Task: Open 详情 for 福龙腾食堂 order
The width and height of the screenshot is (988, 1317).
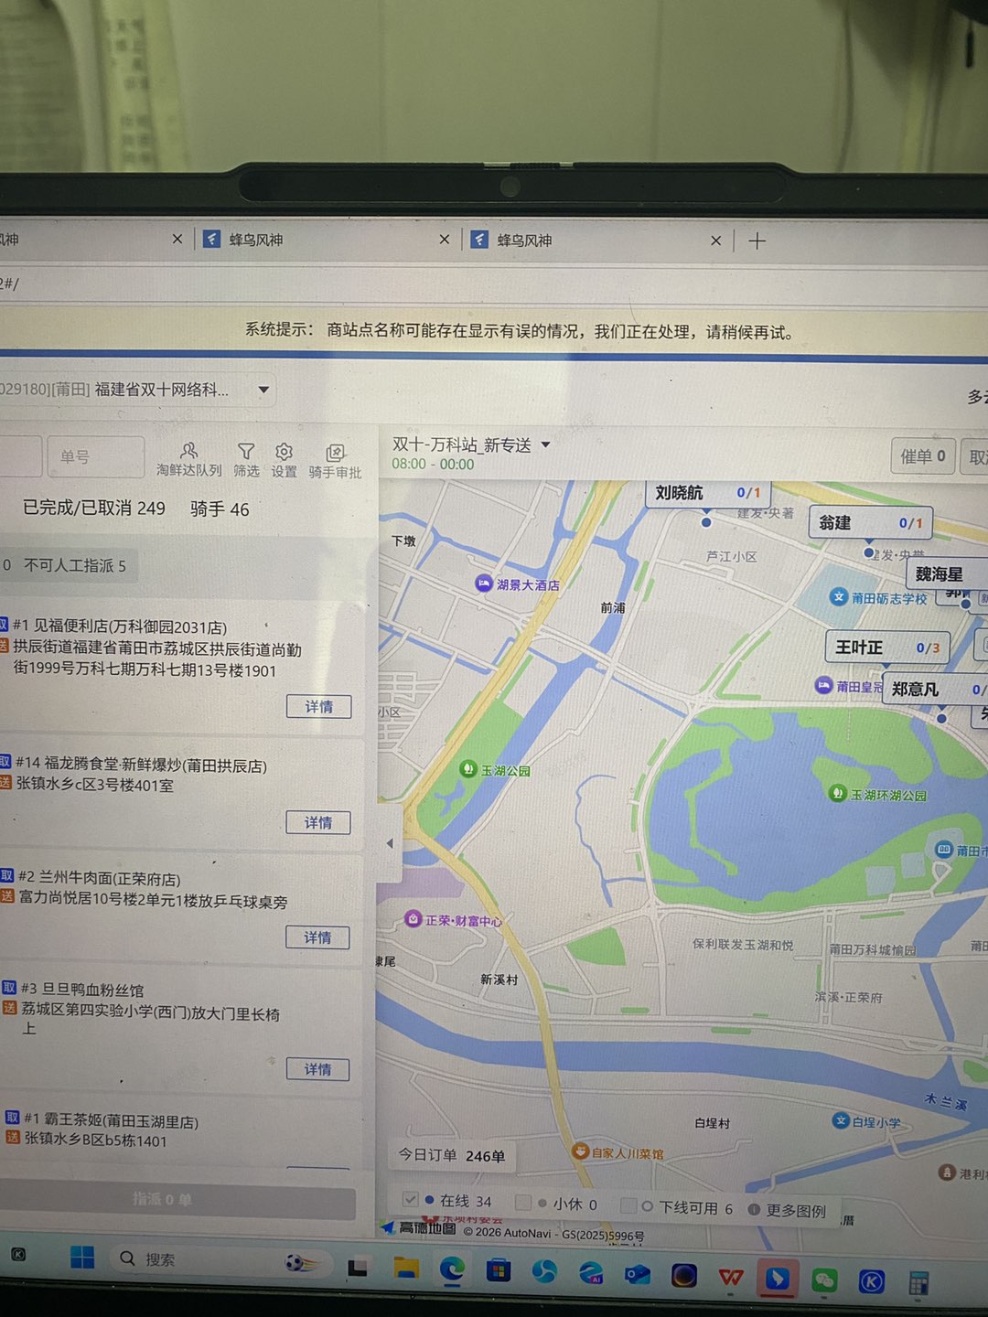Action: [x=317, y=822]
